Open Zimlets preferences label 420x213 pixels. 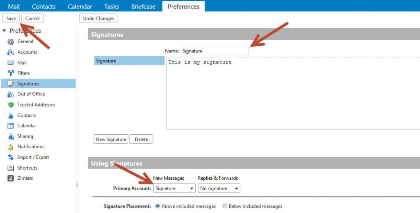pyautogui.click(x=25, y=178)
